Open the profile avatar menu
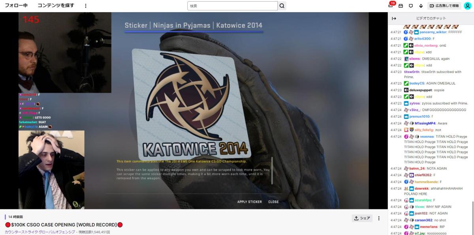 click(467, 6)
